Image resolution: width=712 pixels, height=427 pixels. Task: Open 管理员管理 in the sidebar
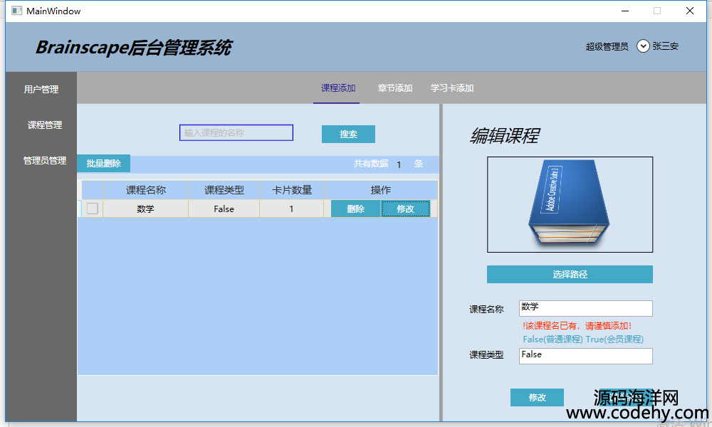(44, 161)
